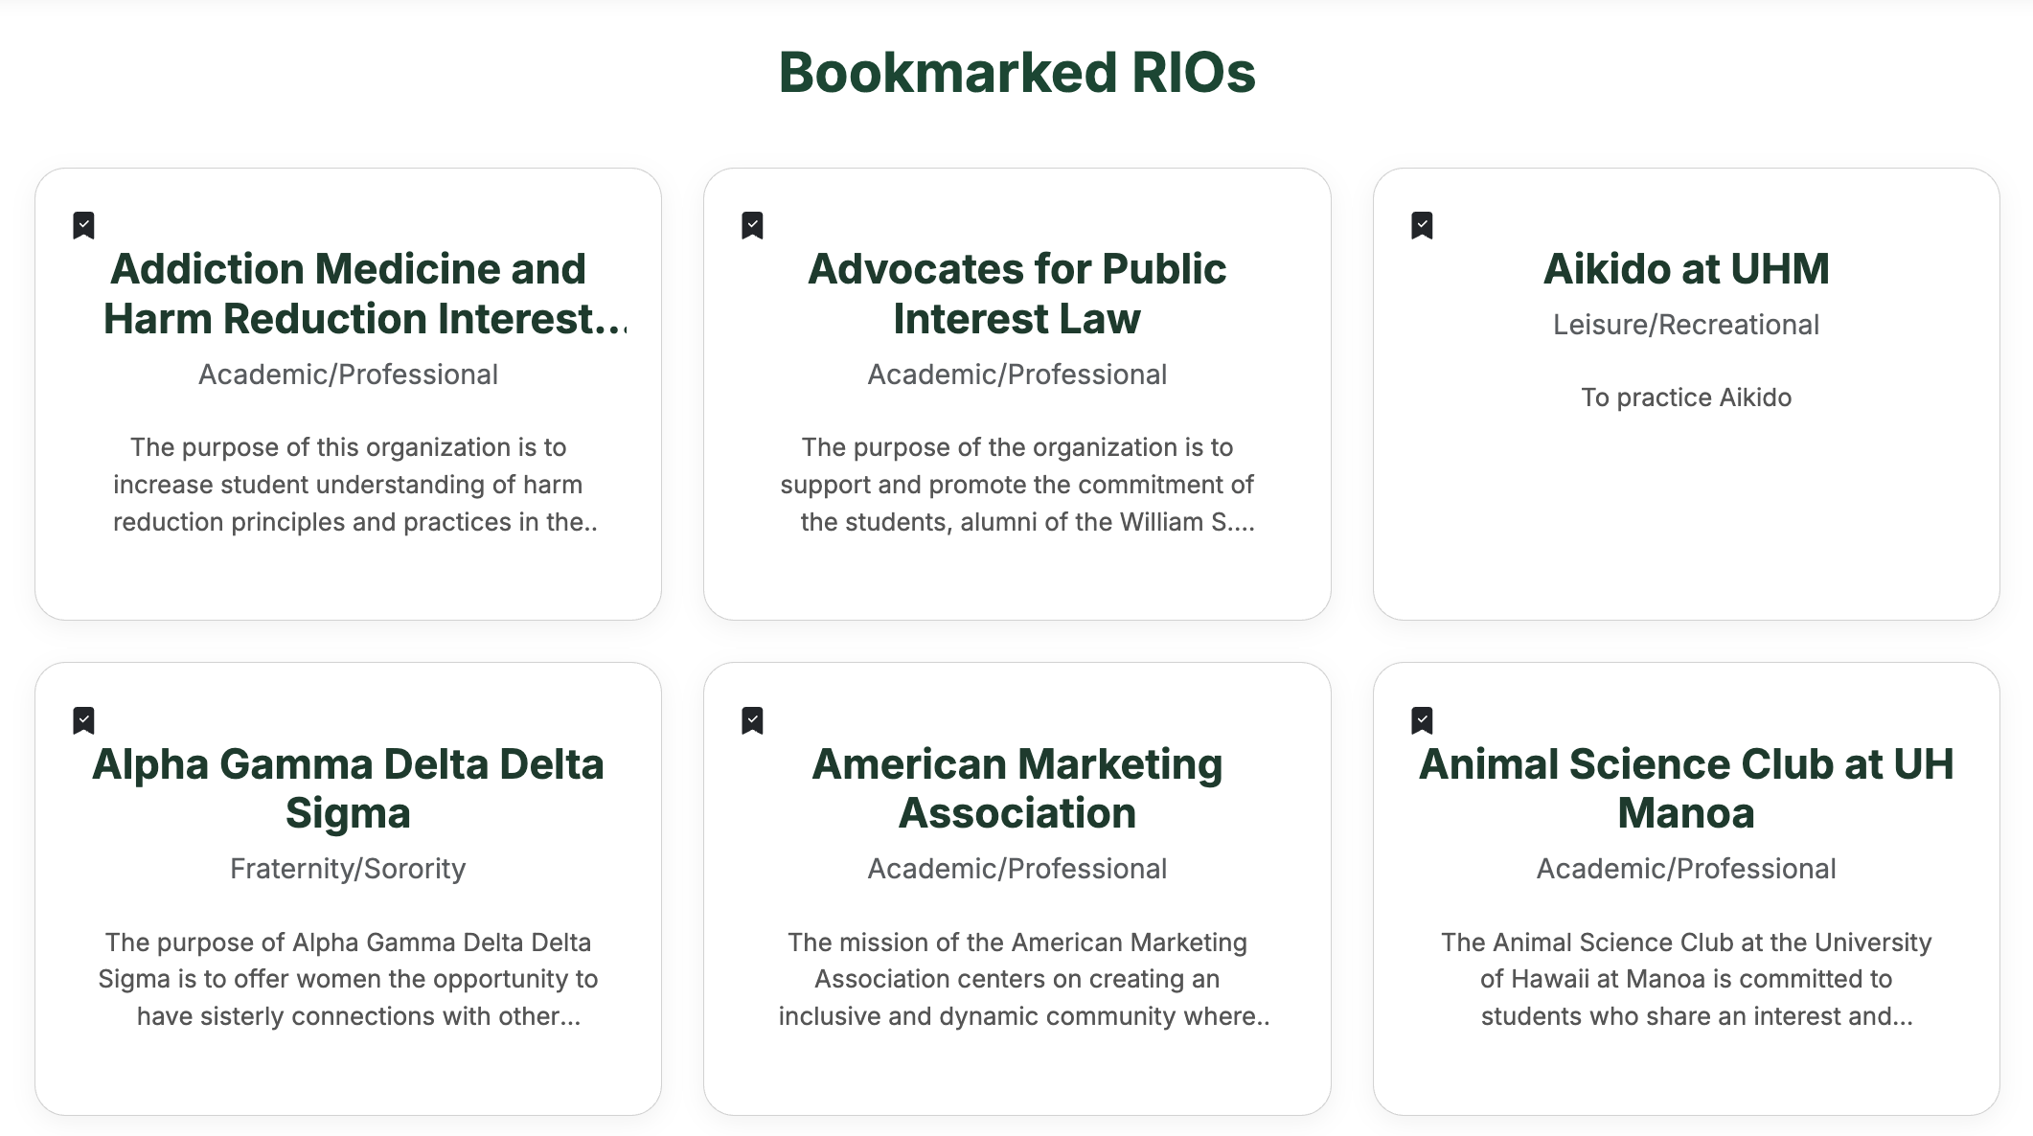Click the Fraternity/Sorority category label
The width and height of the screenshot is (2033, 1136).
point(348,869)
